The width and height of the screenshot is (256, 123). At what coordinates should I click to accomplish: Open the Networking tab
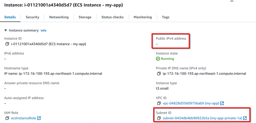[x=59, y=17]
